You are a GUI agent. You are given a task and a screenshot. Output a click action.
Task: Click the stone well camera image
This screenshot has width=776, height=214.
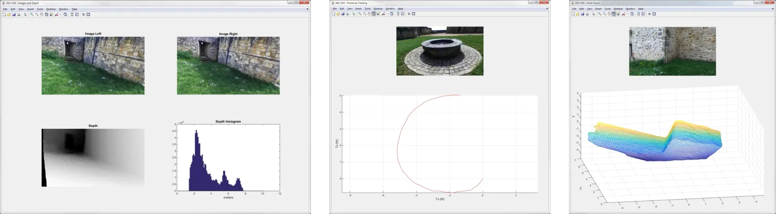coord(439,51)
